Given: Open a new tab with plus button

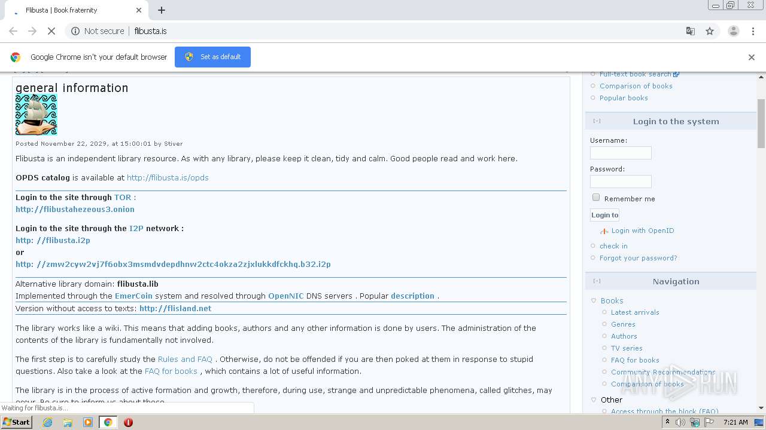Looking at the screenshot, I should (162, 10).
